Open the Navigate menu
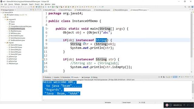Viewport: 194px width, 109px height. coord(25,4)
